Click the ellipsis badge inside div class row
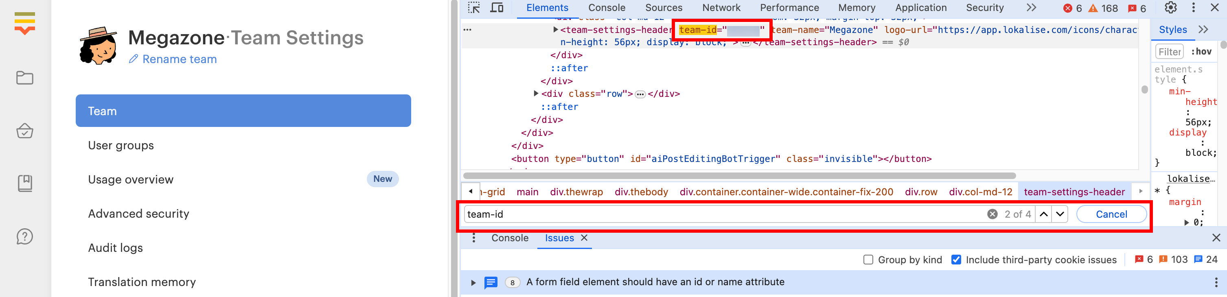Screen dimensions: 1227x297 pyautogui.click(x=640, y=94)
